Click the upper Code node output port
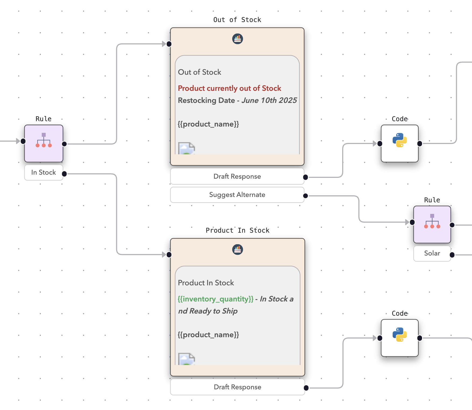Viewport: 472px width, 410px height. click(420, 144)
